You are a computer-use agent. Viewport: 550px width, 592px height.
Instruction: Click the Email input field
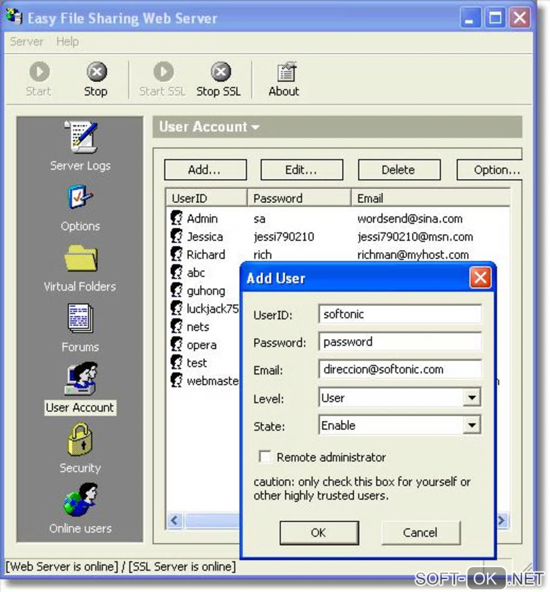pos(400,369)
